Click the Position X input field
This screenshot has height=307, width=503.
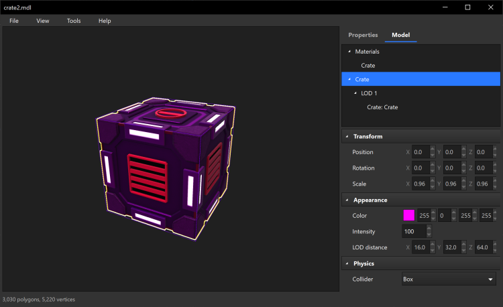[x=421, y=152]
